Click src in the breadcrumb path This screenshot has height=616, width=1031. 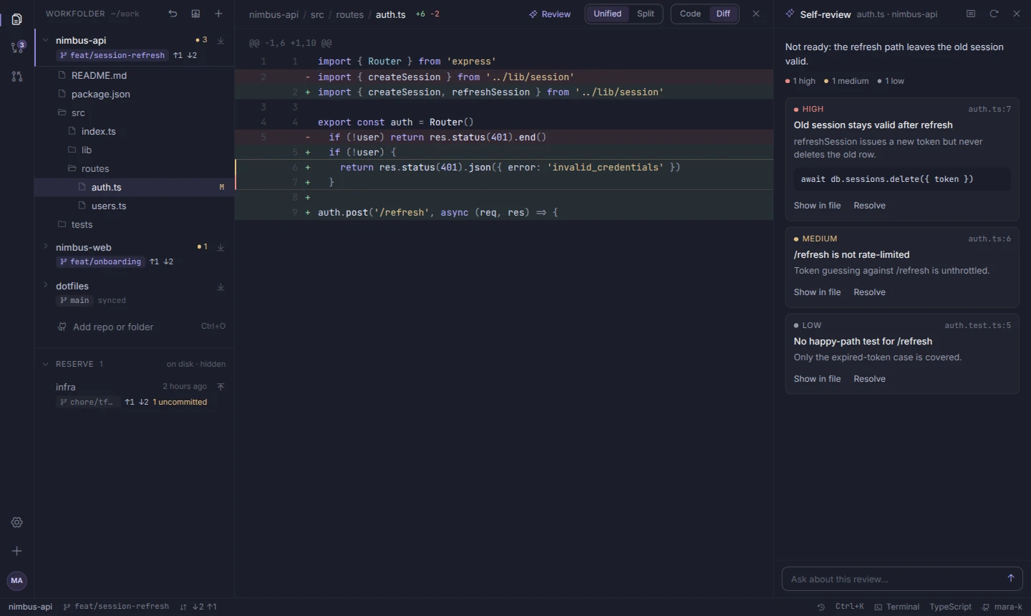317,14
